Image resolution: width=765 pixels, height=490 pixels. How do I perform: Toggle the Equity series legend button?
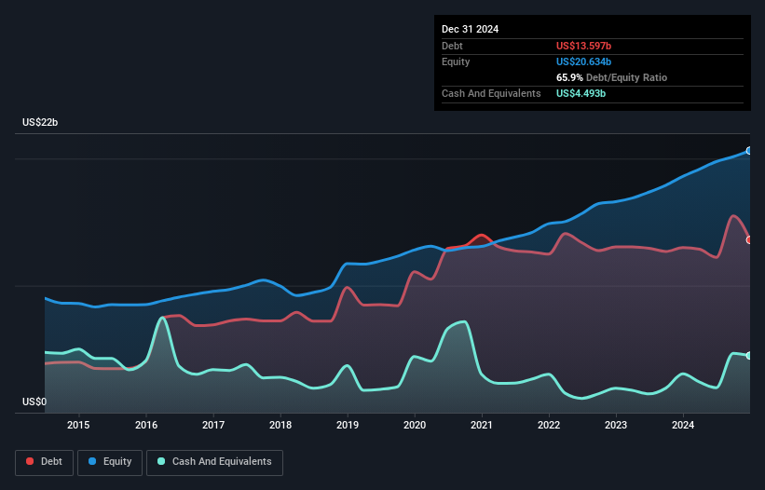click(110, 462)
